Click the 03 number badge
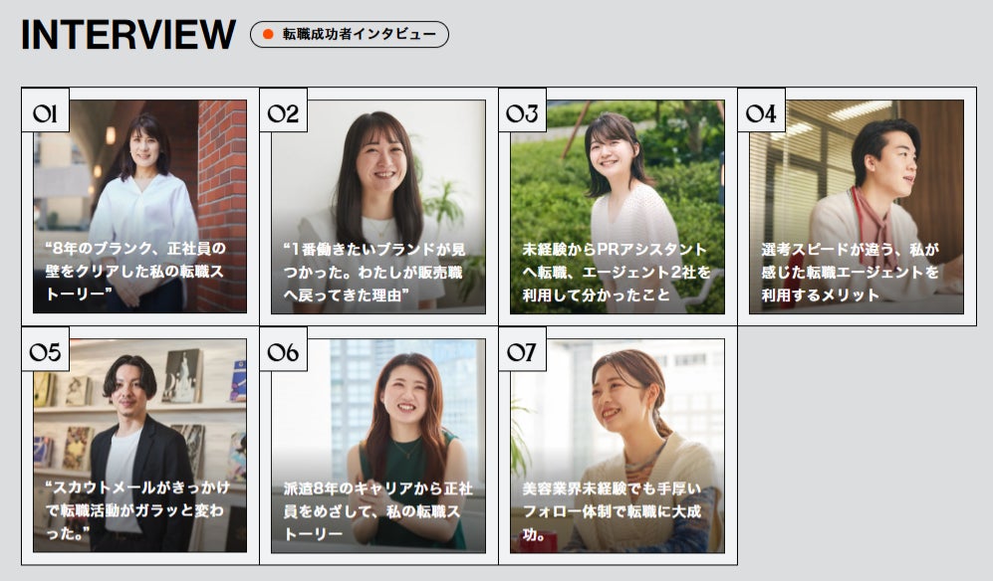The width and height of the screenshot is (993, 581). click(x=523, y=113)
